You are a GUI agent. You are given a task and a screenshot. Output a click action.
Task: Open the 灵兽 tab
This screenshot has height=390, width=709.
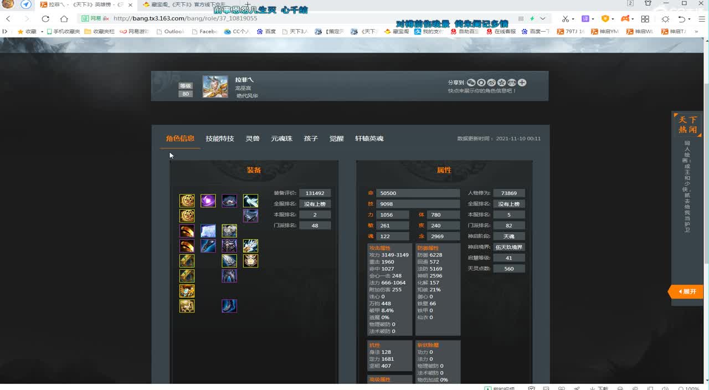click(x=253, y=138)
